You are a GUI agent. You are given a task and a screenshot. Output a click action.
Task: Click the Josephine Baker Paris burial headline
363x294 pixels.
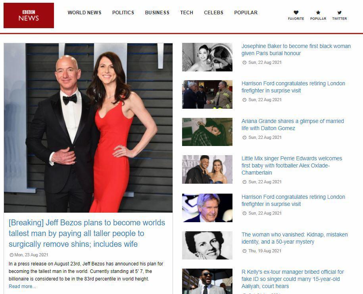[x=296, y=50]
